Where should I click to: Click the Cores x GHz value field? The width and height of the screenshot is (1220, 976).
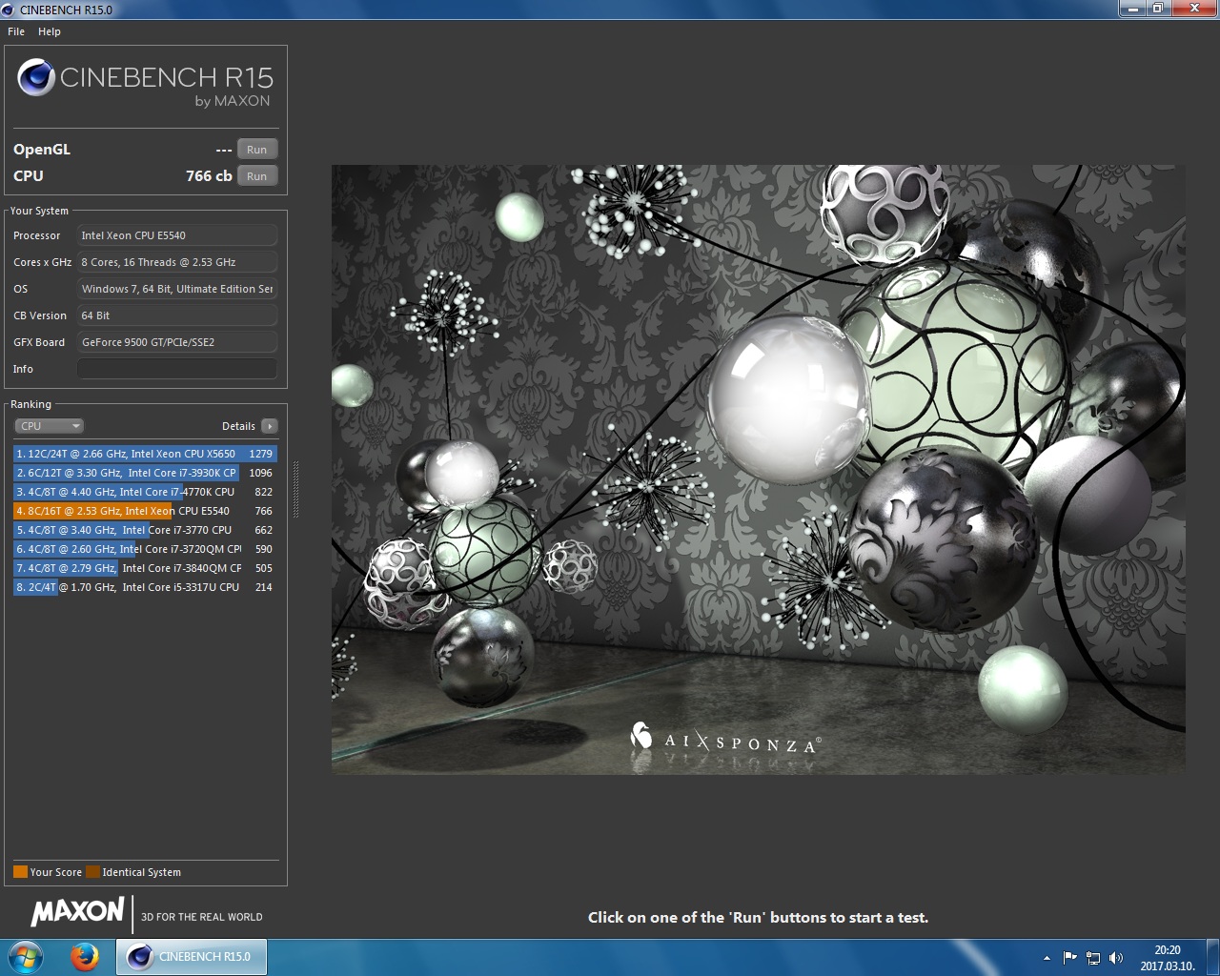[177, 262]
